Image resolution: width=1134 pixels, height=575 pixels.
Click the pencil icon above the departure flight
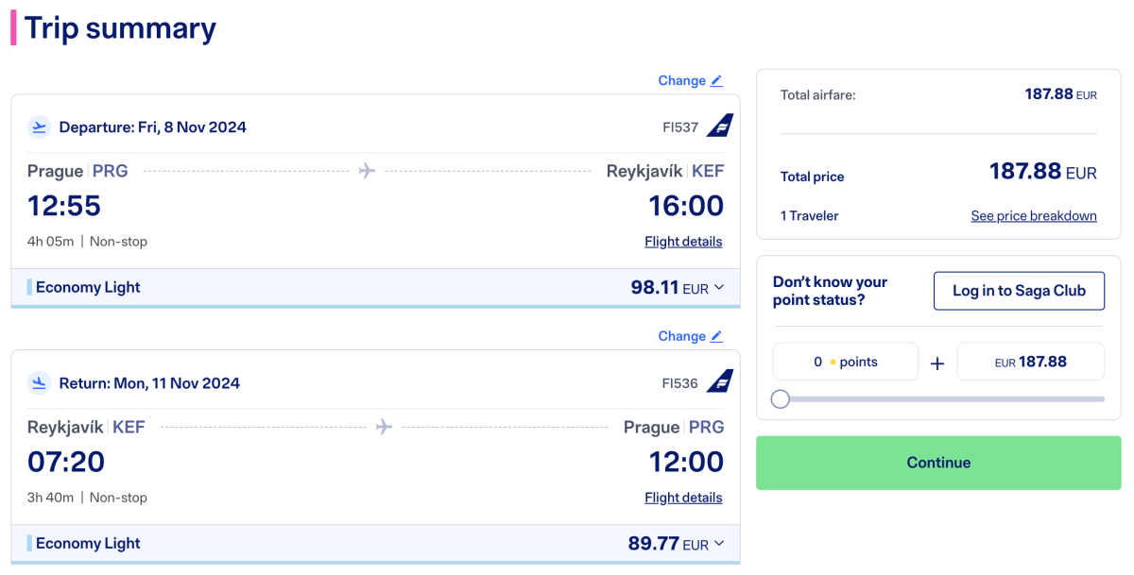(x=716, y=81)
